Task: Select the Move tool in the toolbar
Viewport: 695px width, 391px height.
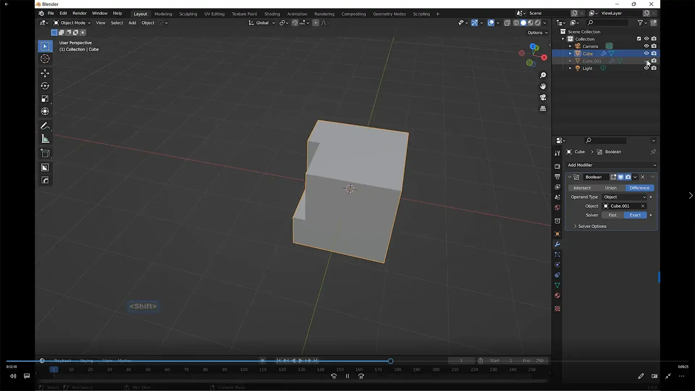Action: tap(45, 73)
